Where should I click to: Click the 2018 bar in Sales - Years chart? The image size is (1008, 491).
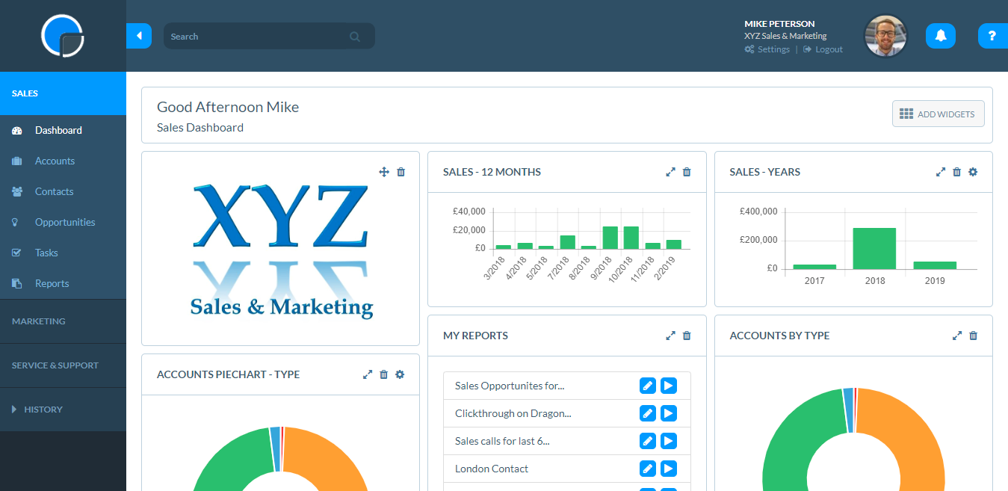point(874,248)
